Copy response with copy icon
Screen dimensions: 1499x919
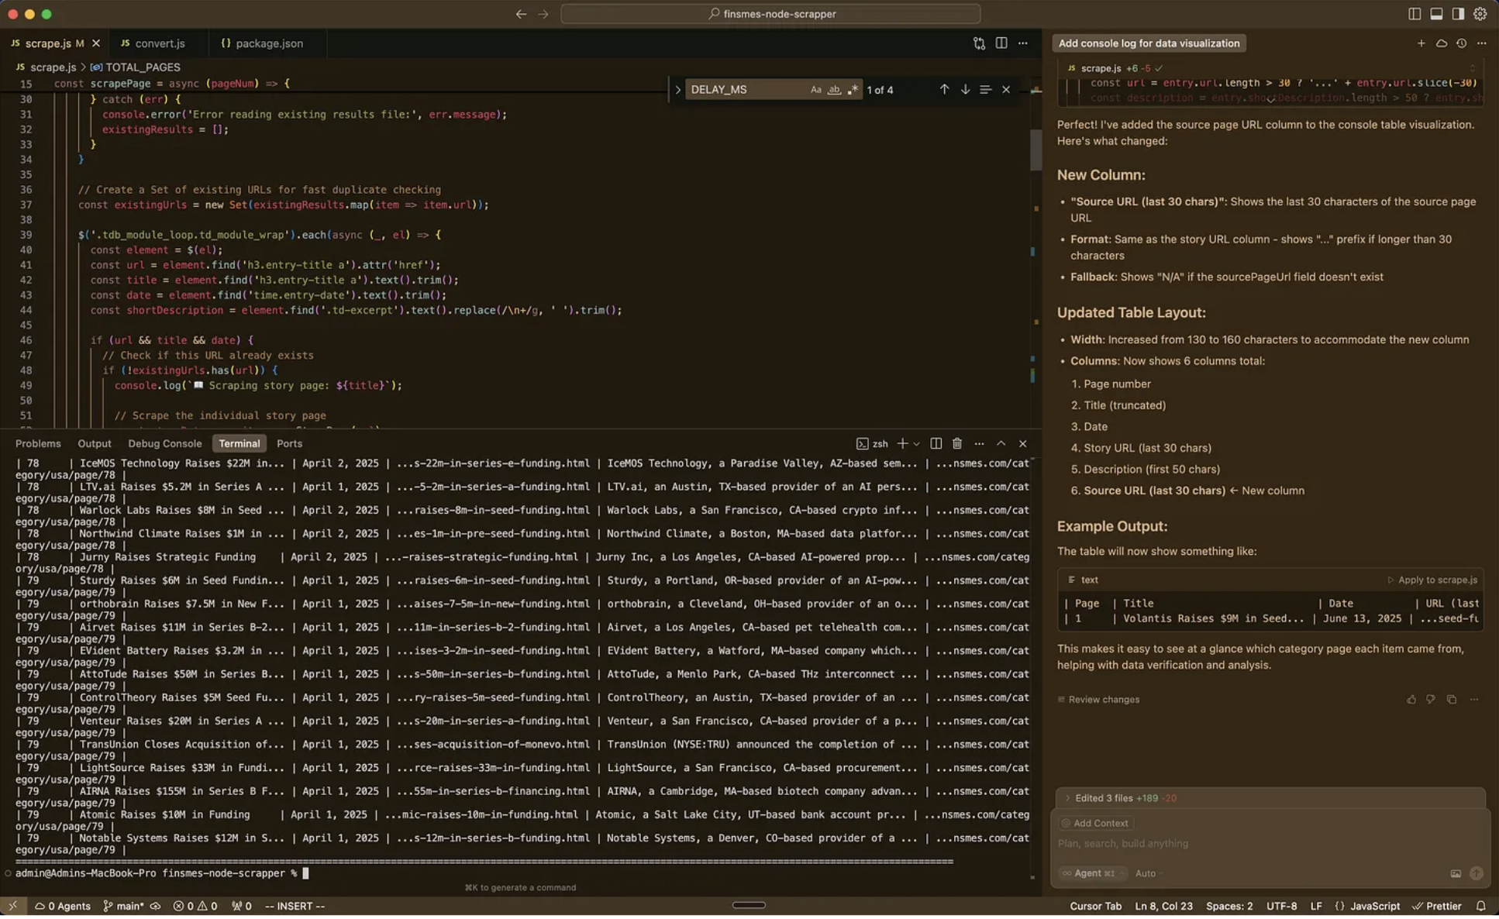[x=1452, y=700]
